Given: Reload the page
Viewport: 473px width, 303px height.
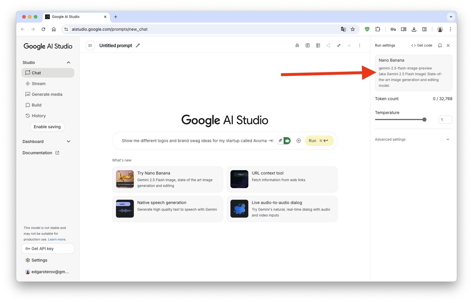Looking at the screenshot, I should coord(43,29).
